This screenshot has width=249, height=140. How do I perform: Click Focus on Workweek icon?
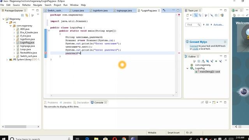(206, 15)
